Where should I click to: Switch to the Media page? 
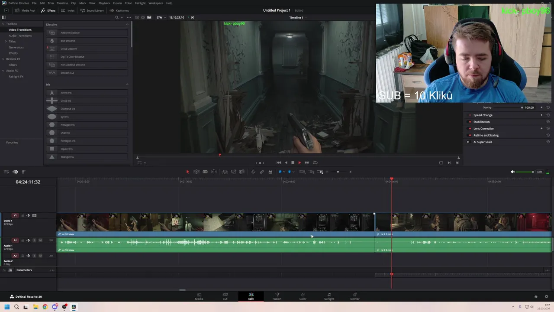pos(199,296)
